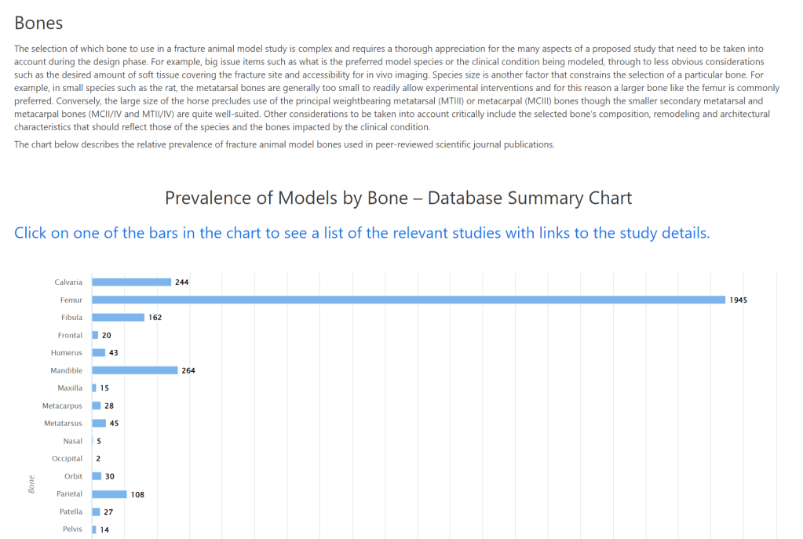The image size is (803, 539).
Task: Select the Metacarpus bar
Action: click(97, 406)
